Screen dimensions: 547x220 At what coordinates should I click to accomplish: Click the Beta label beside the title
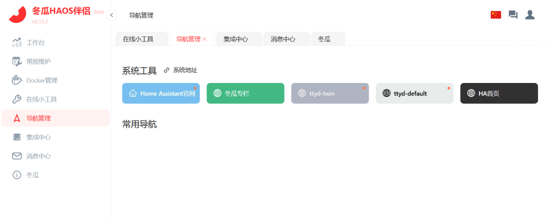(x=99, y=12)
